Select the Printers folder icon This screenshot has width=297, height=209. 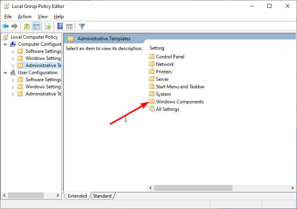[152, 71]
